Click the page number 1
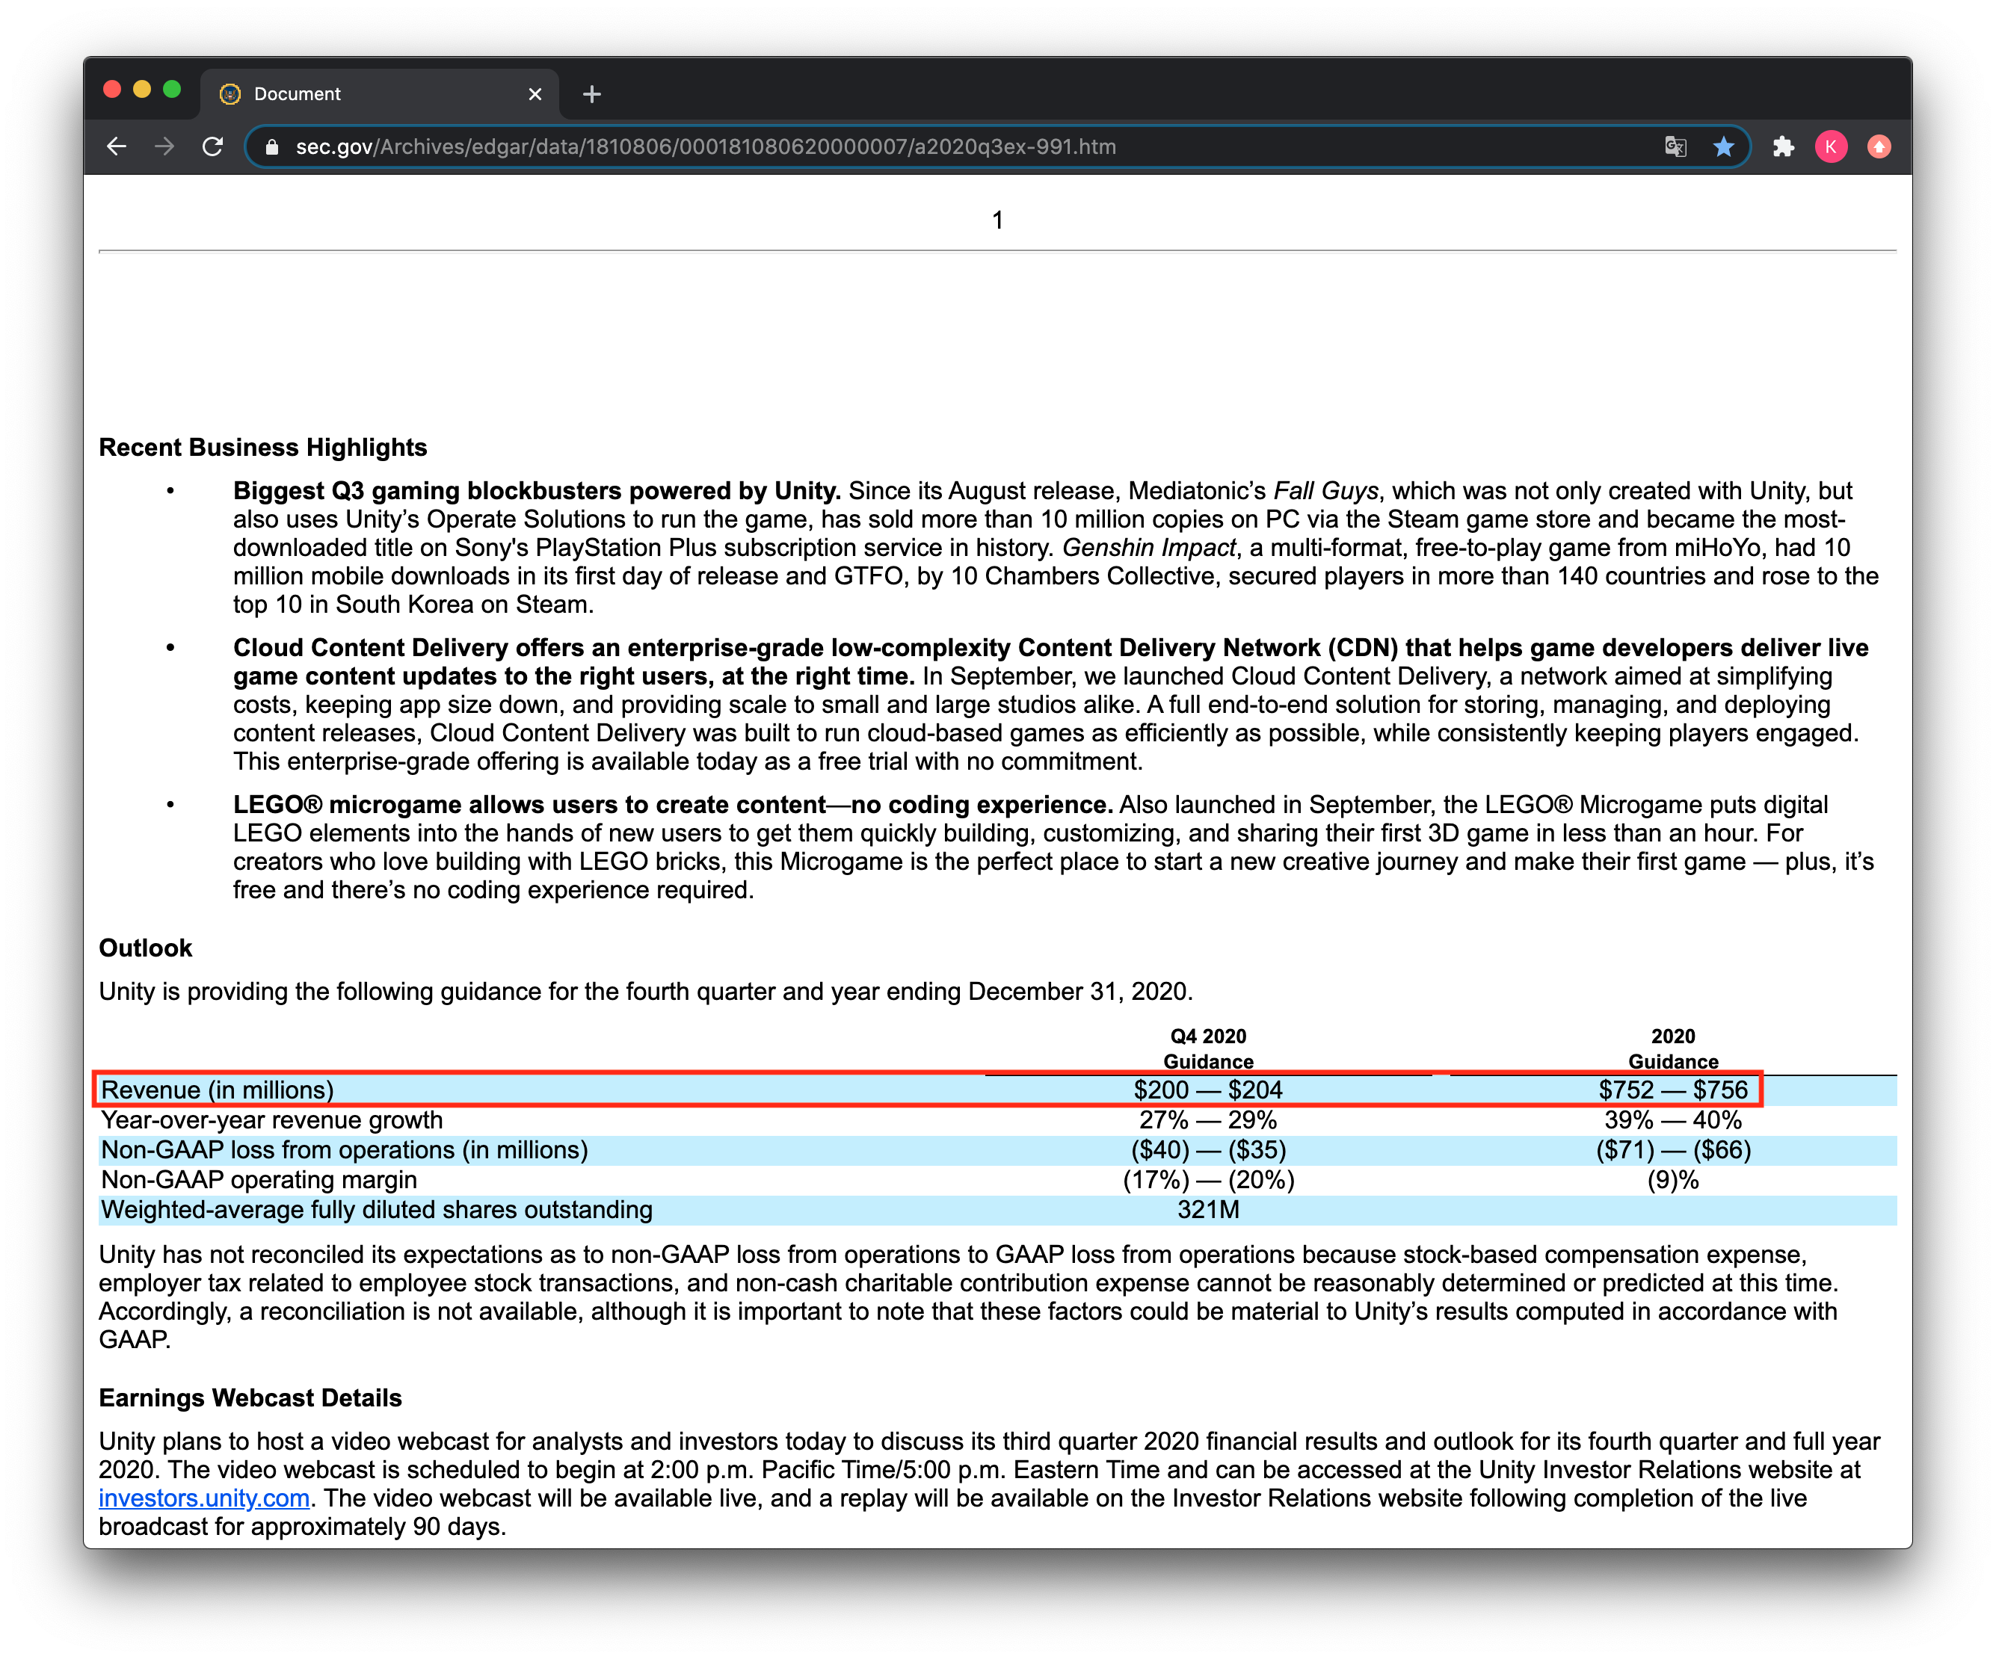The width and height of the screenshot is (1996, 1659). coord(997,220)
